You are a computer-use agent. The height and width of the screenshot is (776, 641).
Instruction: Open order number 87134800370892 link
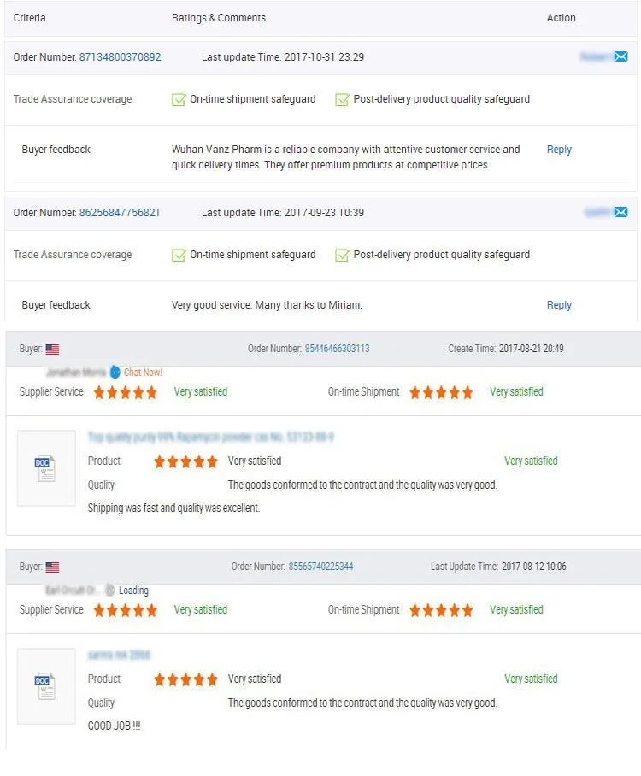click(121, 57)
